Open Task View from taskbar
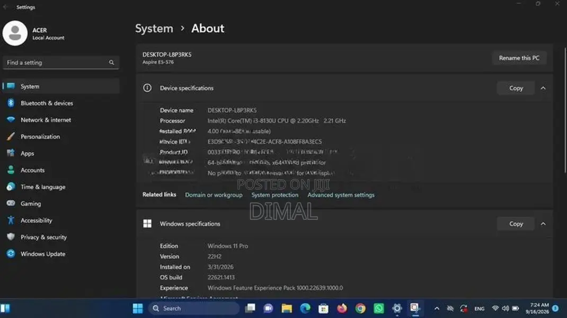Screen dimensions: 567x318 250,308
